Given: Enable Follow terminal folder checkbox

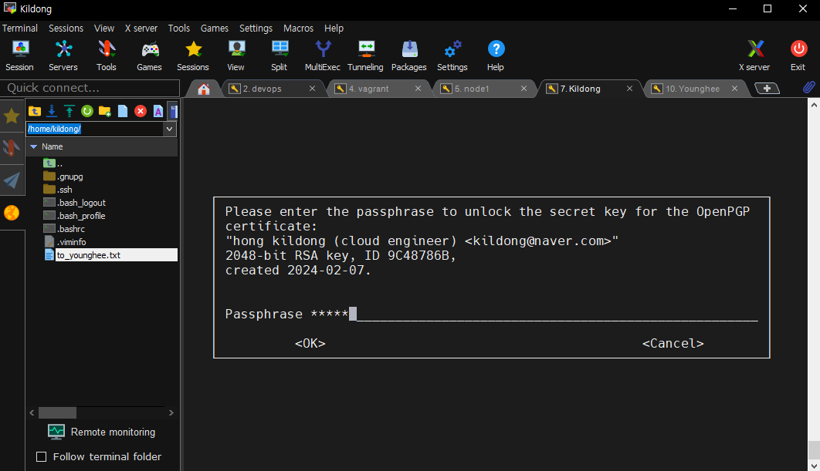Looking at the screenshot, I should [x=42, y=457].
